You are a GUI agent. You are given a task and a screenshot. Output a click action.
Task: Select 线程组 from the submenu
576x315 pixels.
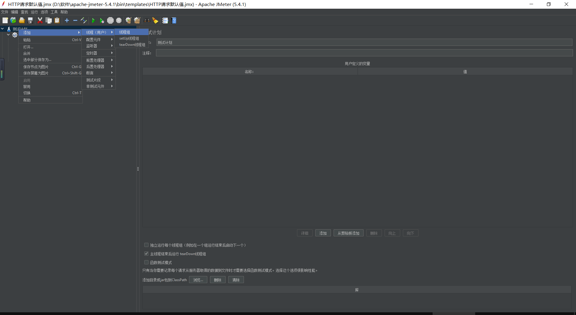(125, 32)
